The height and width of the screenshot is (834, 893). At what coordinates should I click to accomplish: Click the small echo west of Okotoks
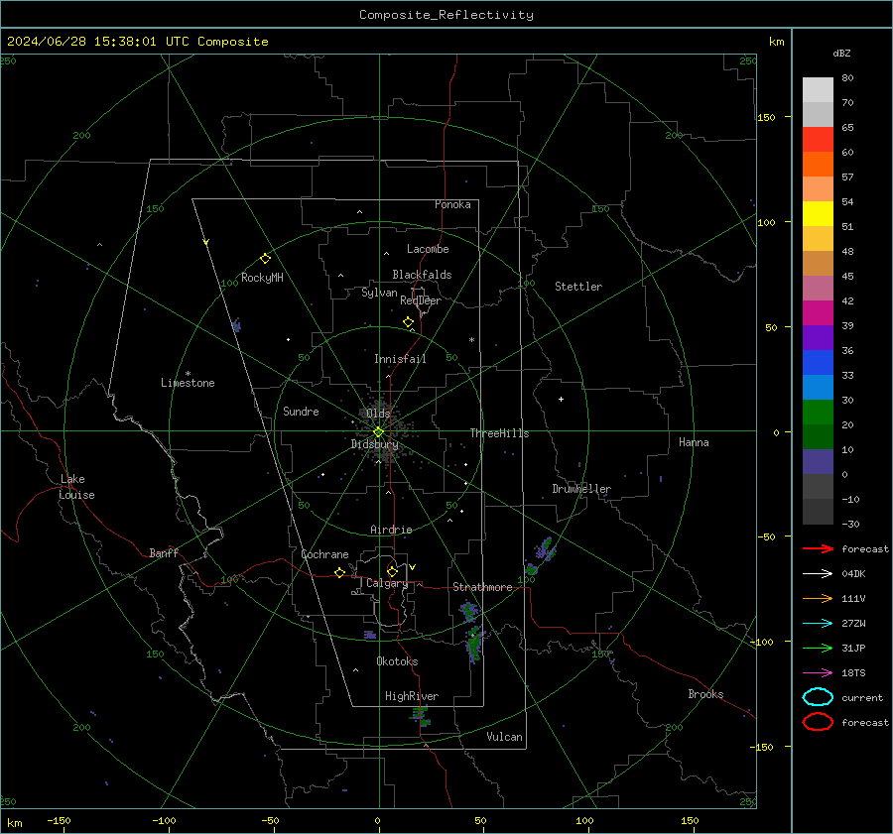point(370,635)
